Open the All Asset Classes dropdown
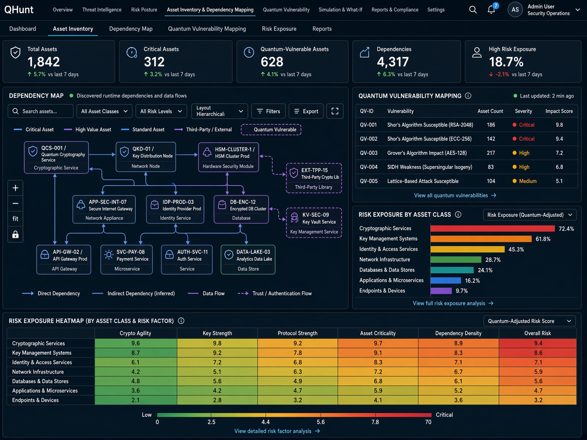 click(x=105, y=111)
